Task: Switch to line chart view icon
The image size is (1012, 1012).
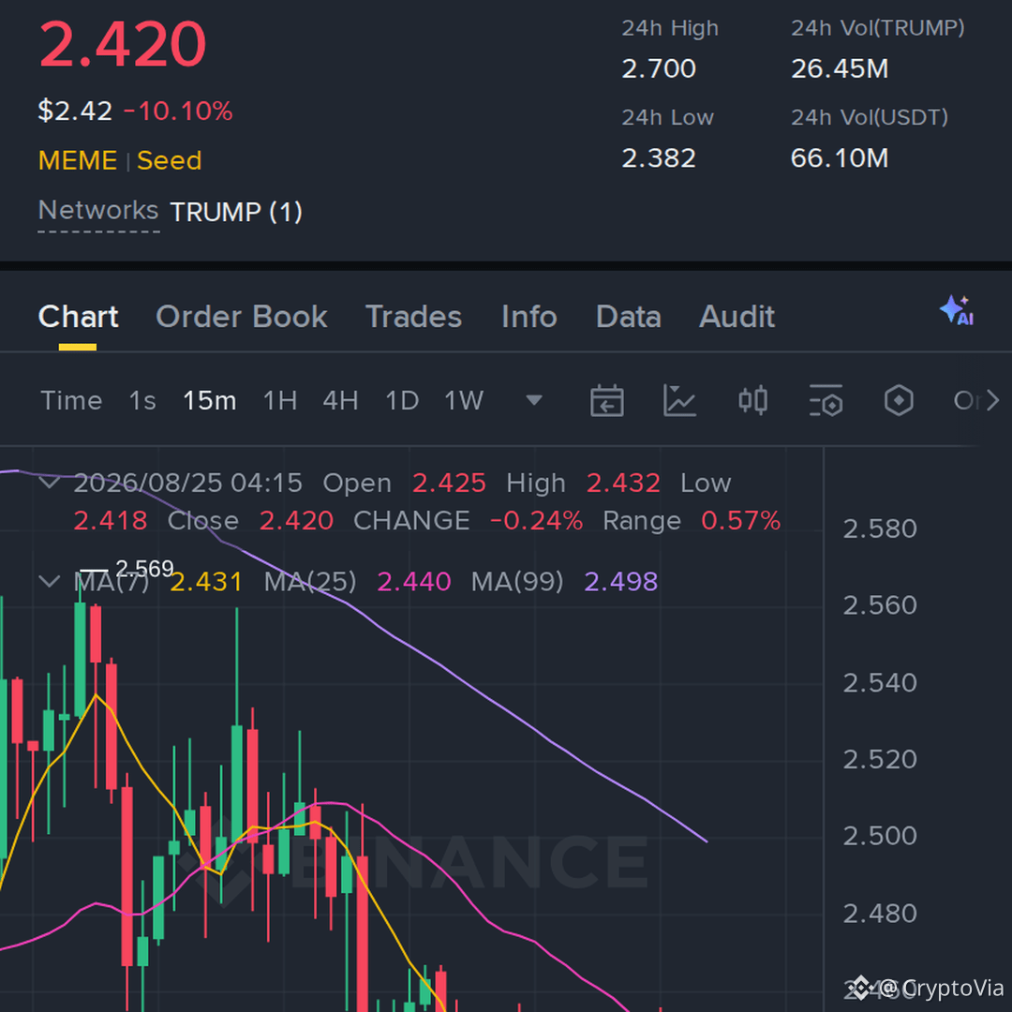Action: tap(679, 401)
